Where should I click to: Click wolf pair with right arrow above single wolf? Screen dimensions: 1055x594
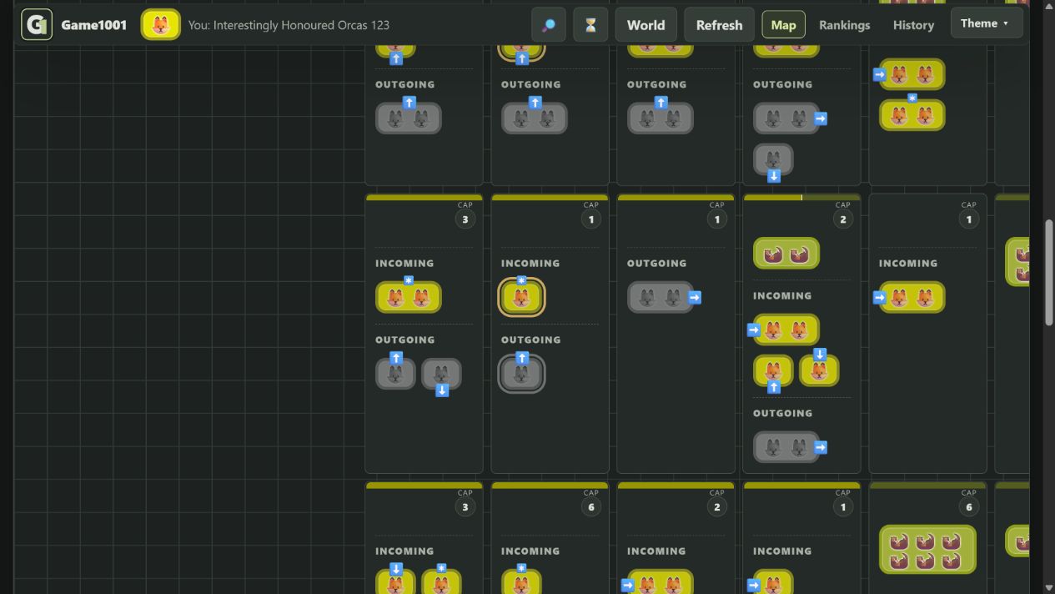[786, 118]
